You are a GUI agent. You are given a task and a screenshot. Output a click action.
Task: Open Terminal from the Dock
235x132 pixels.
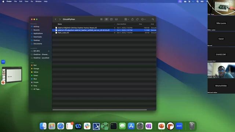(x=113, y=126)
